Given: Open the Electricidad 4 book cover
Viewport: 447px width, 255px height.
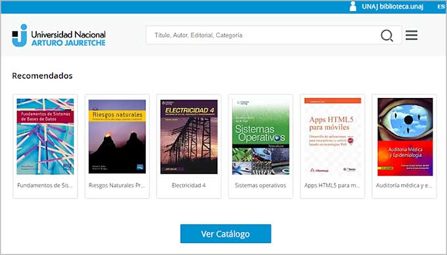Looking at the screenshot, I should 189,137.
